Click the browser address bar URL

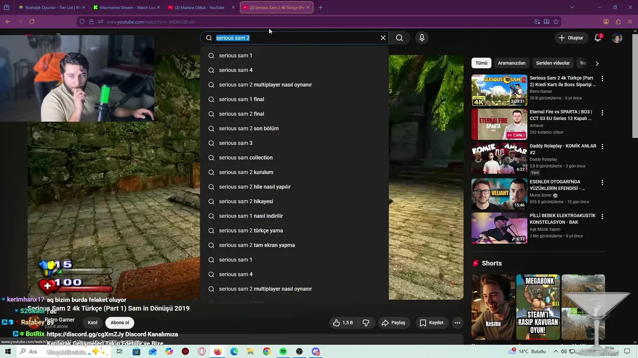(x=151, y=22)
